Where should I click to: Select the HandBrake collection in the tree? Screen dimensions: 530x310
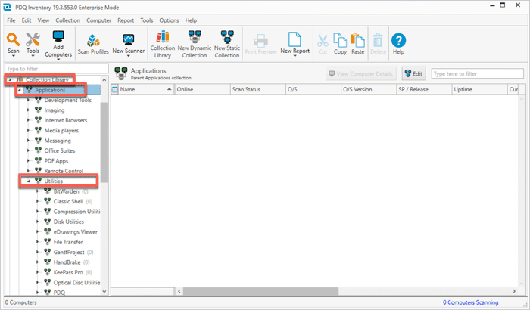point(67,262)
